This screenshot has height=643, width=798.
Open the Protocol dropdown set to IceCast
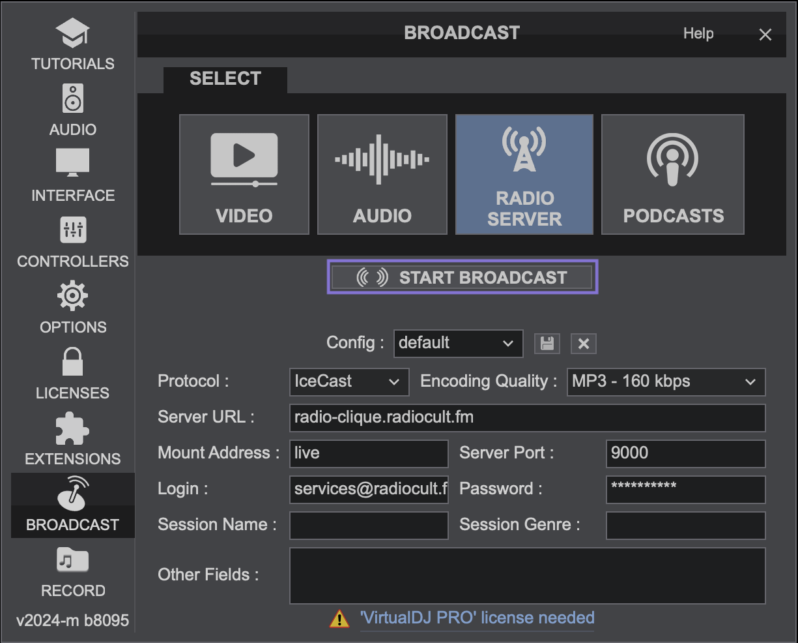click(x=349, y=381)
